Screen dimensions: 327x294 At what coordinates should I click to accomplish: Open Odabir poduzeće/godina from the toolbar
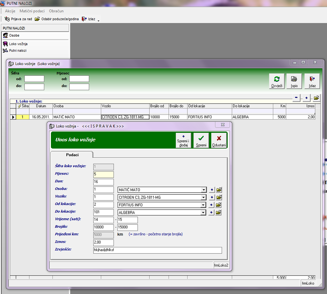click(x=57, y=19)
